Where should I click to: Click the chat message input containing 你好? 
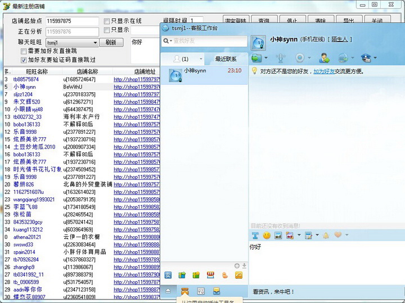(x=327, y=262)
